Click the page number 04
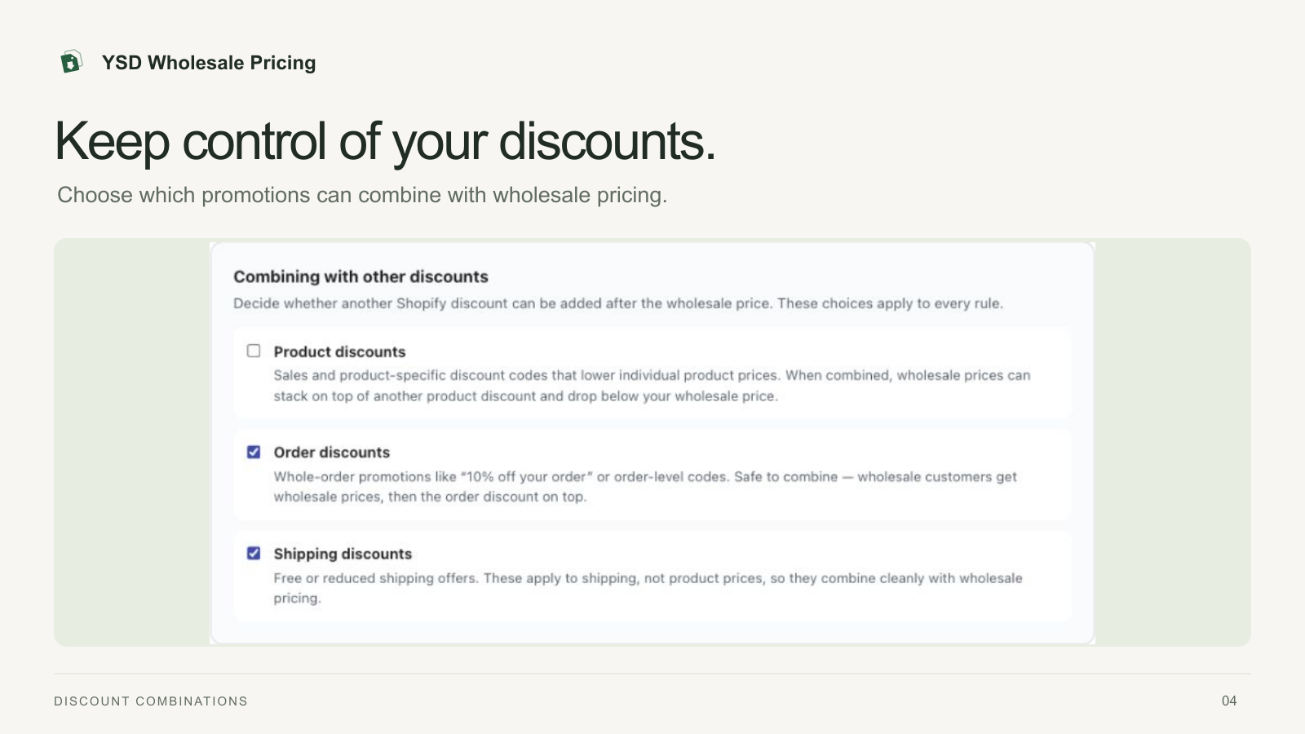1305x734 pixels. (1229, 701)
